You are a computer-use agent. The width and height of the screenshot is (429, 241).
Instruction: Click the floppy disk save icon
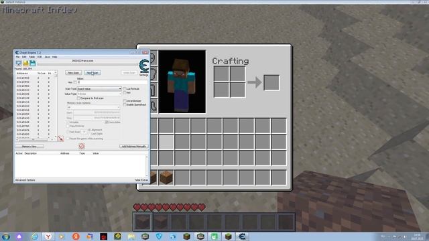click(x=33, y=64)
